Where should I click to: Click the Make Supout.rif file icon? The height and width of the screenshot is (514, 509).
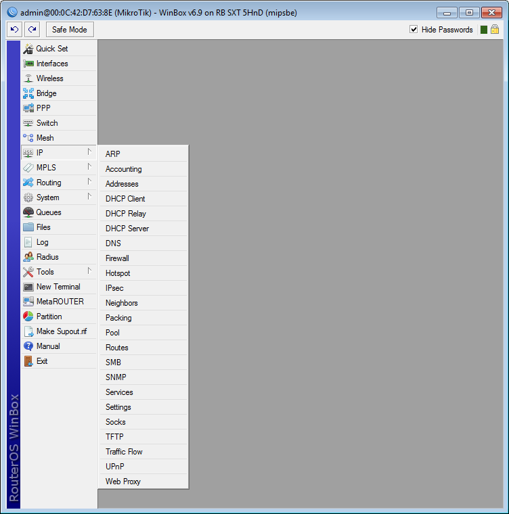[x=28, y=331]
